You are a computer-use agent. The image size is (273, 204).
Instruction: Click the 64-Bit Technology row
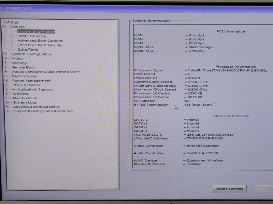[x=175, y=105]
